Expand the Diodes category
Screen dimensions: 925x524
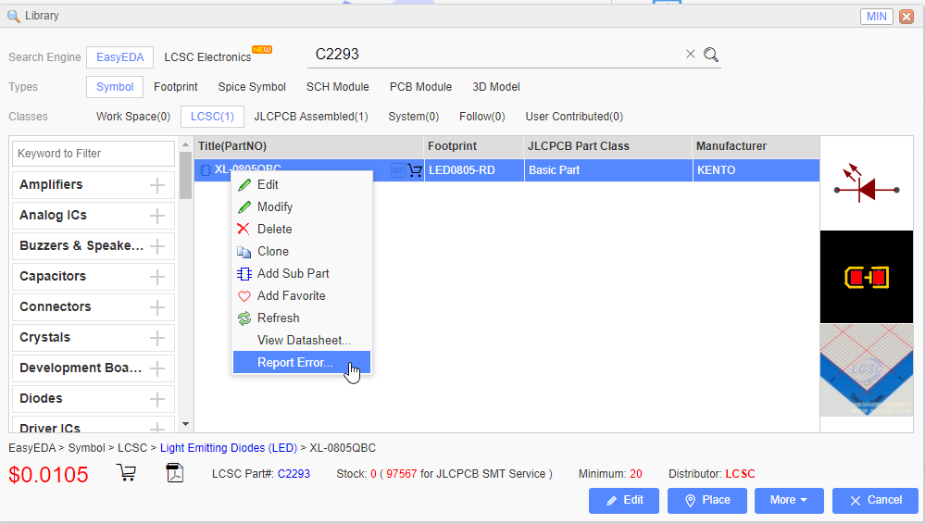[156, 399]
